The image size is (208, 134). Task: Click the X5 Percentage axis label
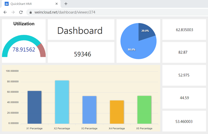coord(144,128)
